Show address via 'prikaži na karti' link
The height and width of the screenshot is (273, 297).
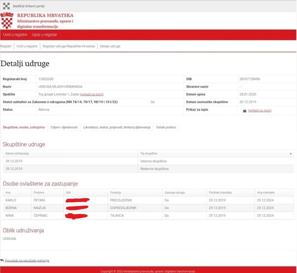click(92, 94)
